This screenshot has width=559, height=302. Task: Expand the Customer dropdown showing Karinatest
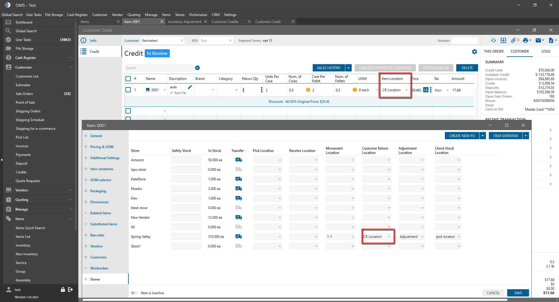[x=182, y=41]
